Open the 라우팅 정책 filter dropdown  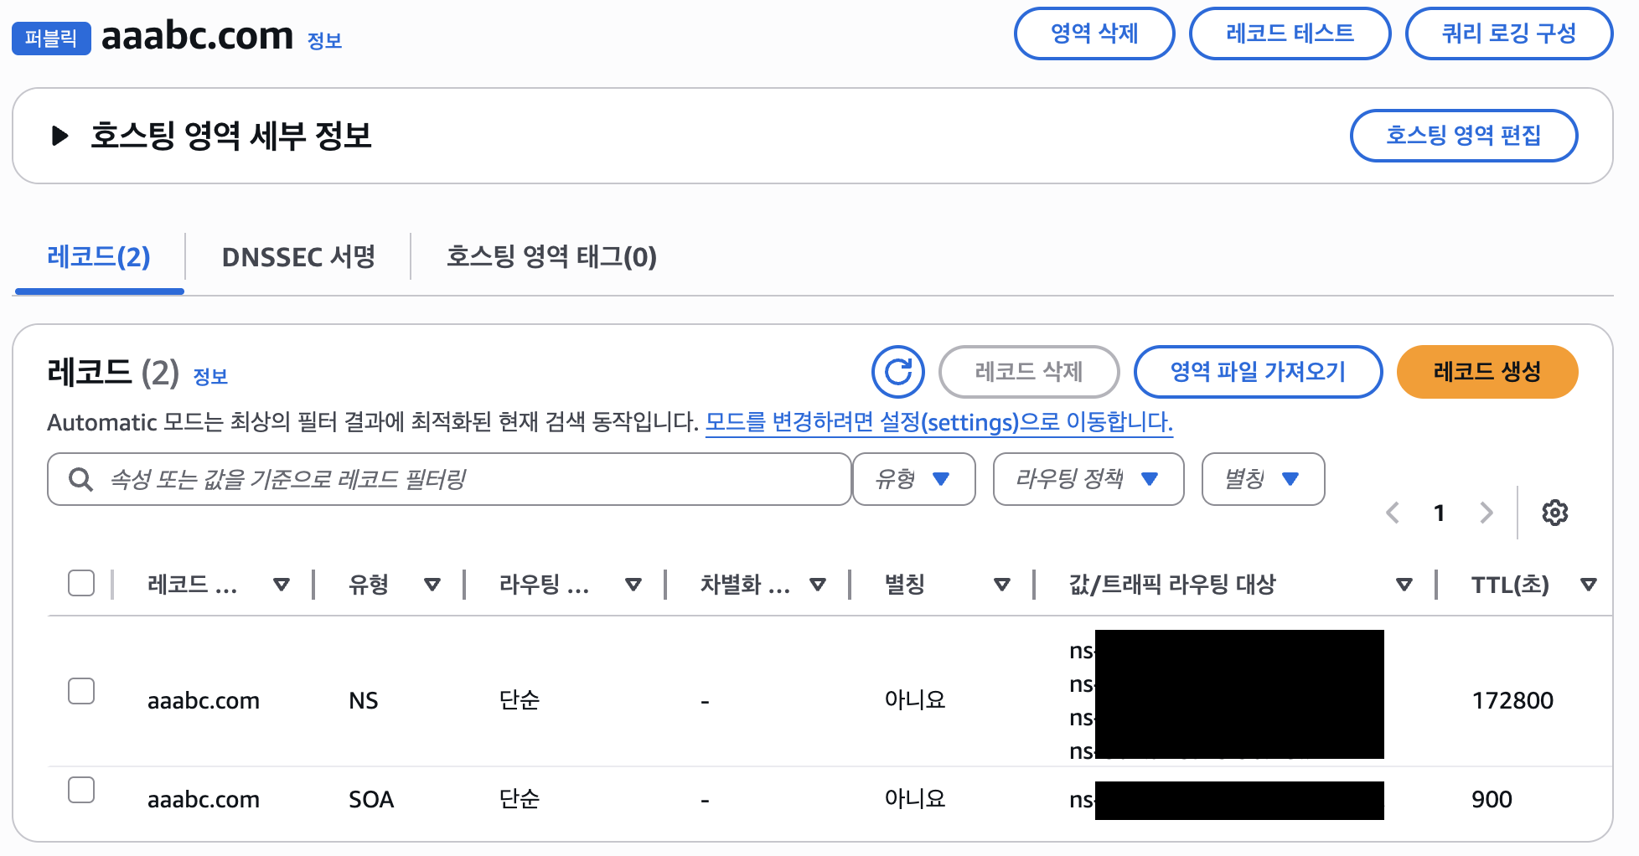click(x=1088, y=479)
